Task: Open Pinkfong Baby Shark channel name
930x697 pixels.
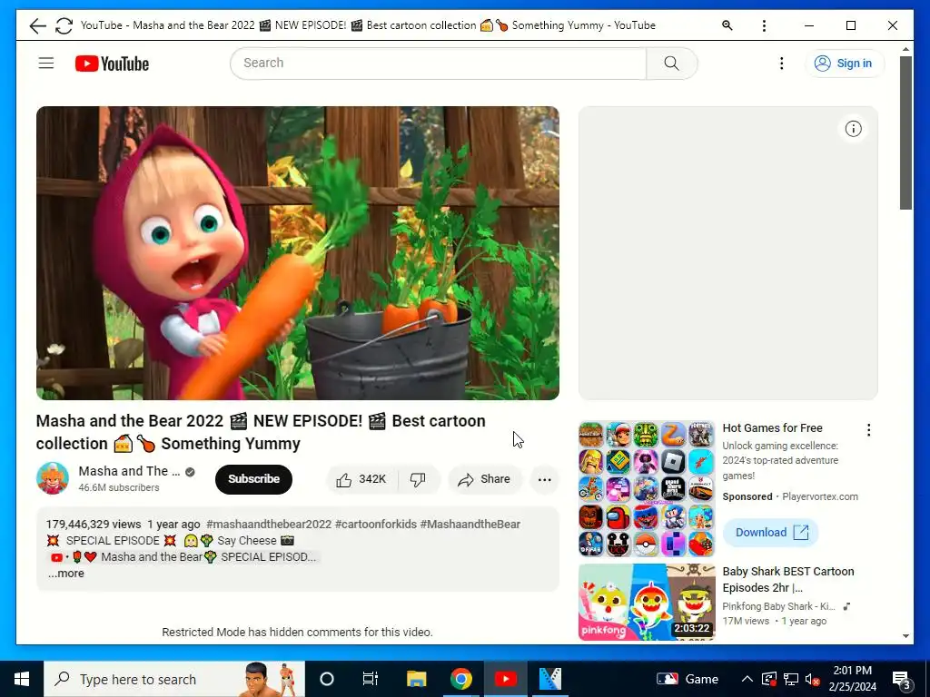Action: (778, 606)
